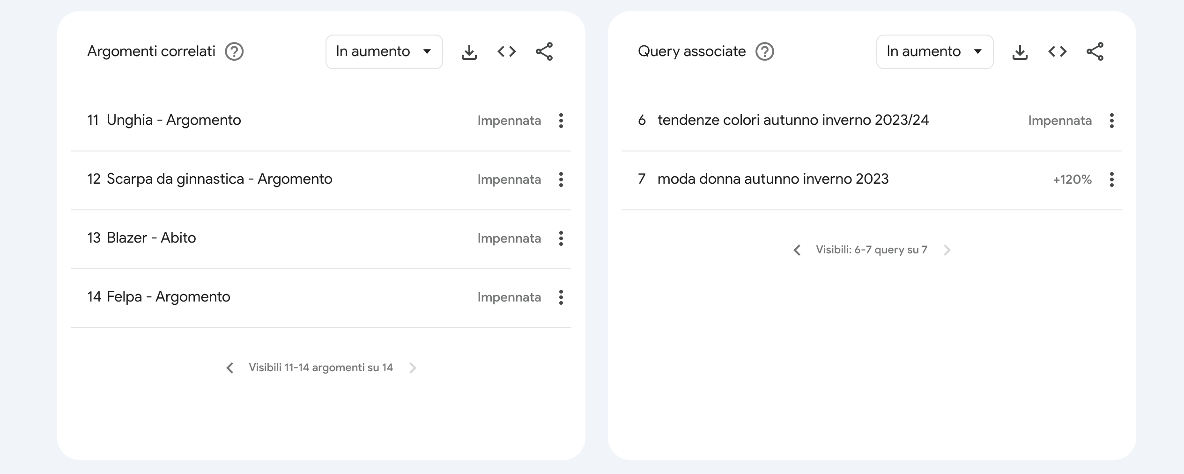Open more options for Unghia row
Screen dimensions: 1184x474
[x=561, y=121]
